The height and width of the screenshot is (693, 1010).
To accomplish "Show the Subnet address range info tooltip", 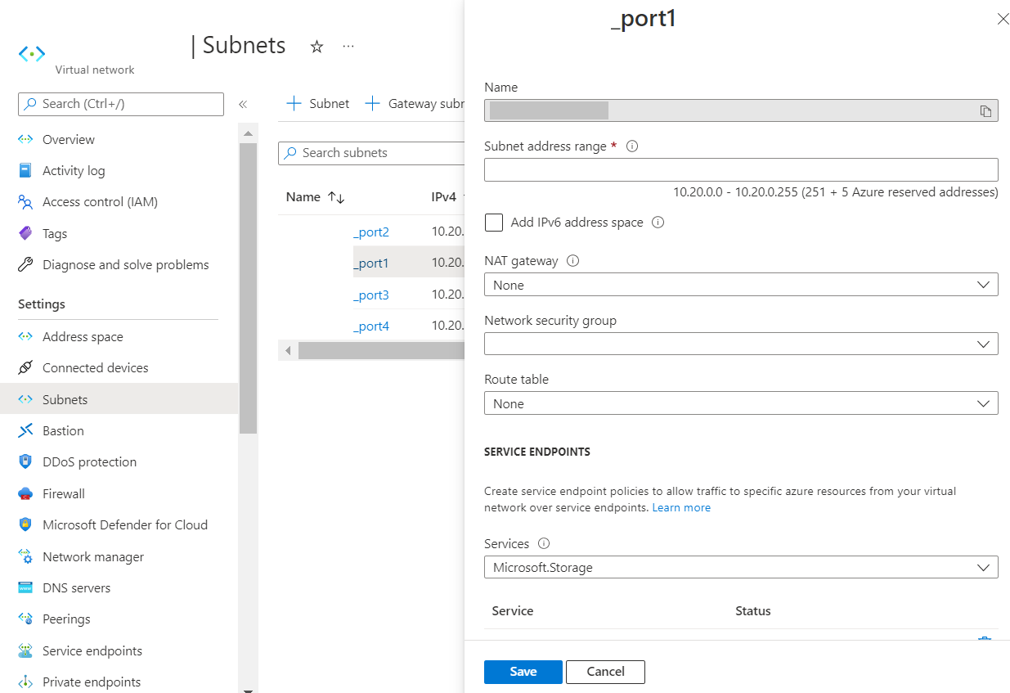I will click(631, 146).
